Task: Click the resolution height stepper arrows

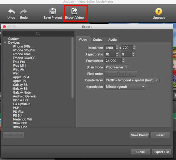Action: point(134,48)
